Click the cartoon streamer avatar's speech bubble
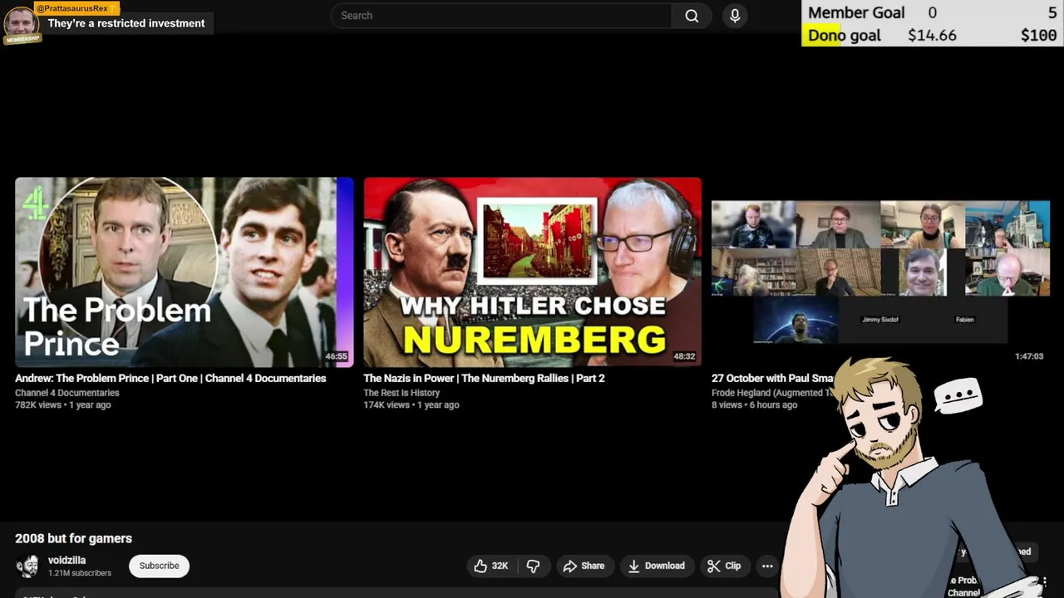 coord(958,396)
